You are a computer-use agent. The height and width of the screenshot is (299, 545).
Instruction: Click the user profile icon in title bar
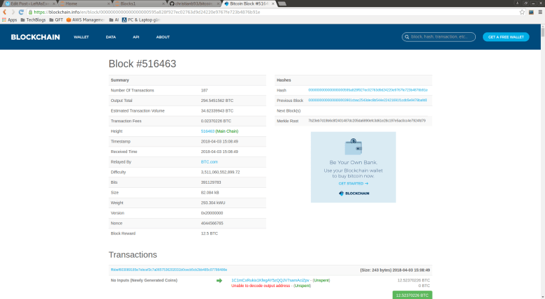517,3
